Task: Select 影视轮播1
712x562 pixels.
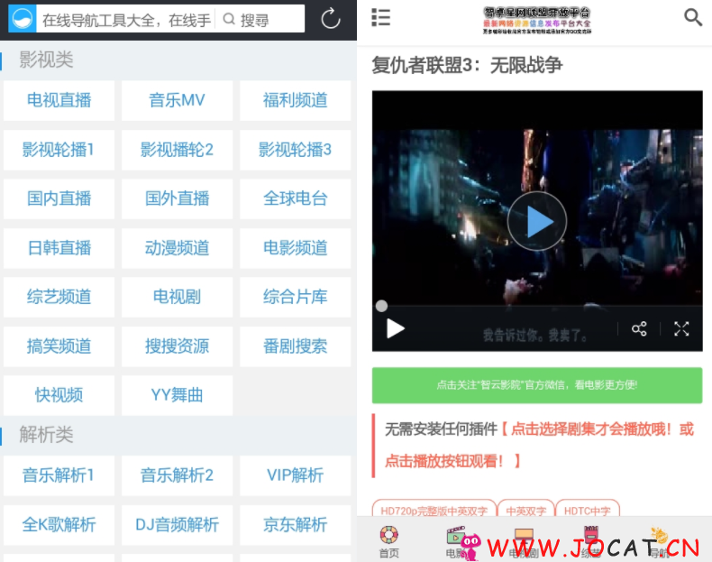Action: point(59,150)
